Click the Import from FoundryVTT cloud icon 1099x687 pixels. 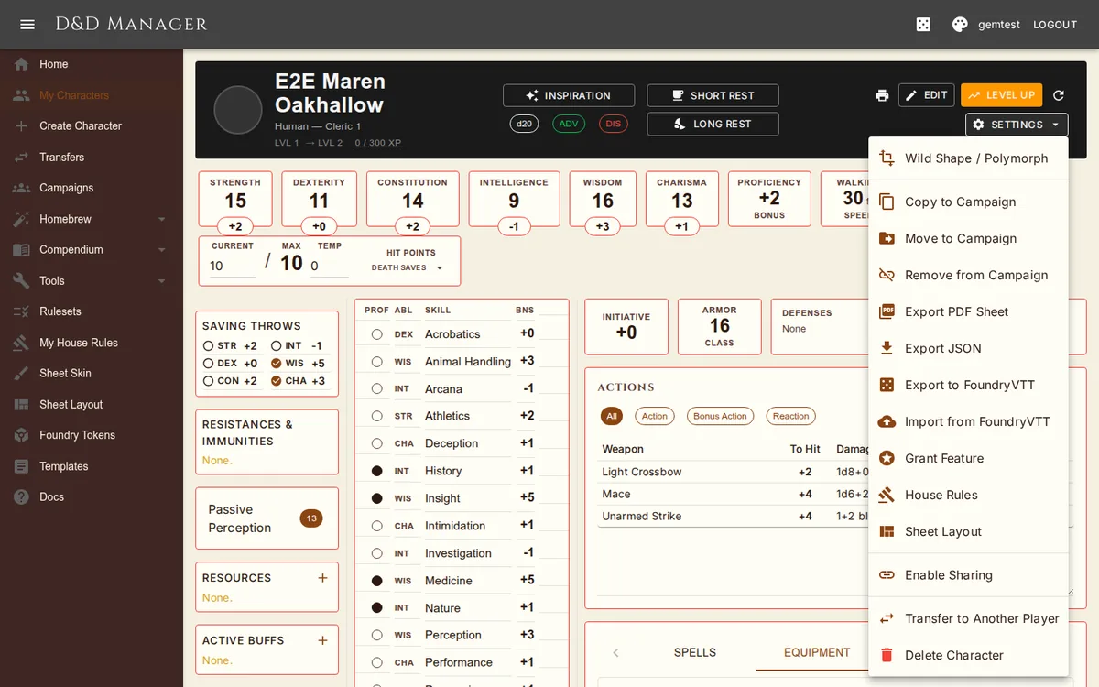pyautogui.click(x=887, y=421)
